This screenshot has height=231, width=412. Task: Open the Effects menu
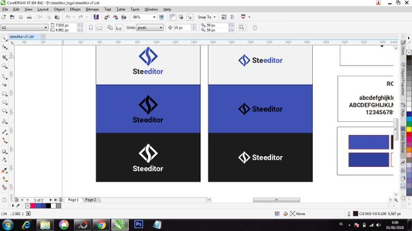[75, 9]
